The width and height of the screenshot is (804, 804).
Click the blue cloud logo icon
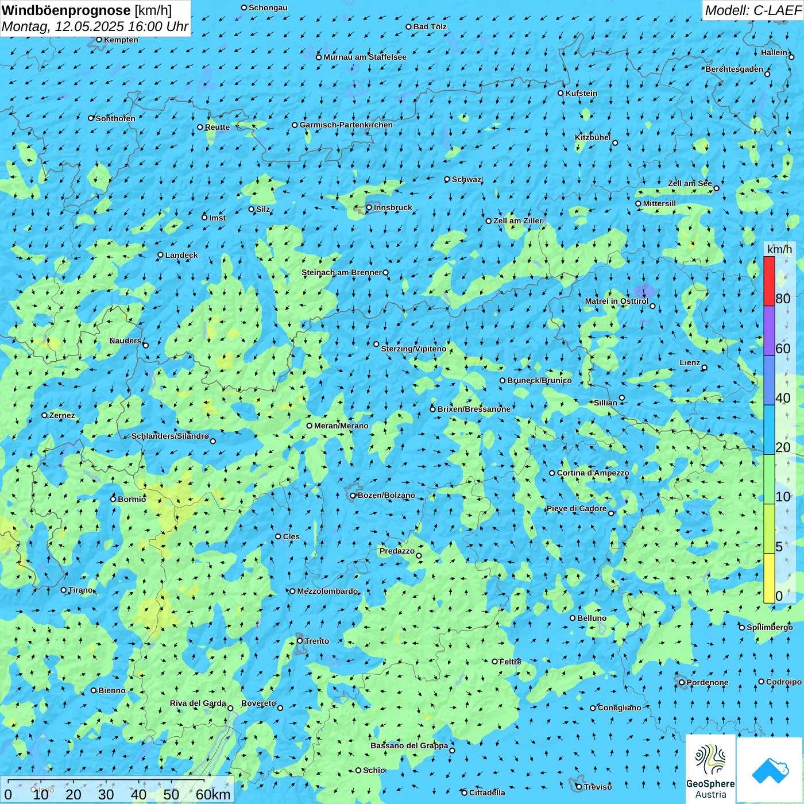[x=770, y=771]
